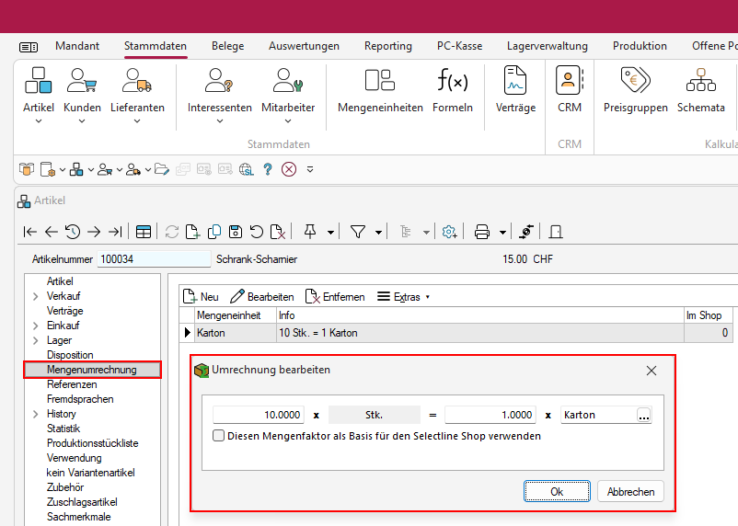Select Referenzen in the sidebar tree
Screen dimensions: 738x526
(x=71, y=384)
